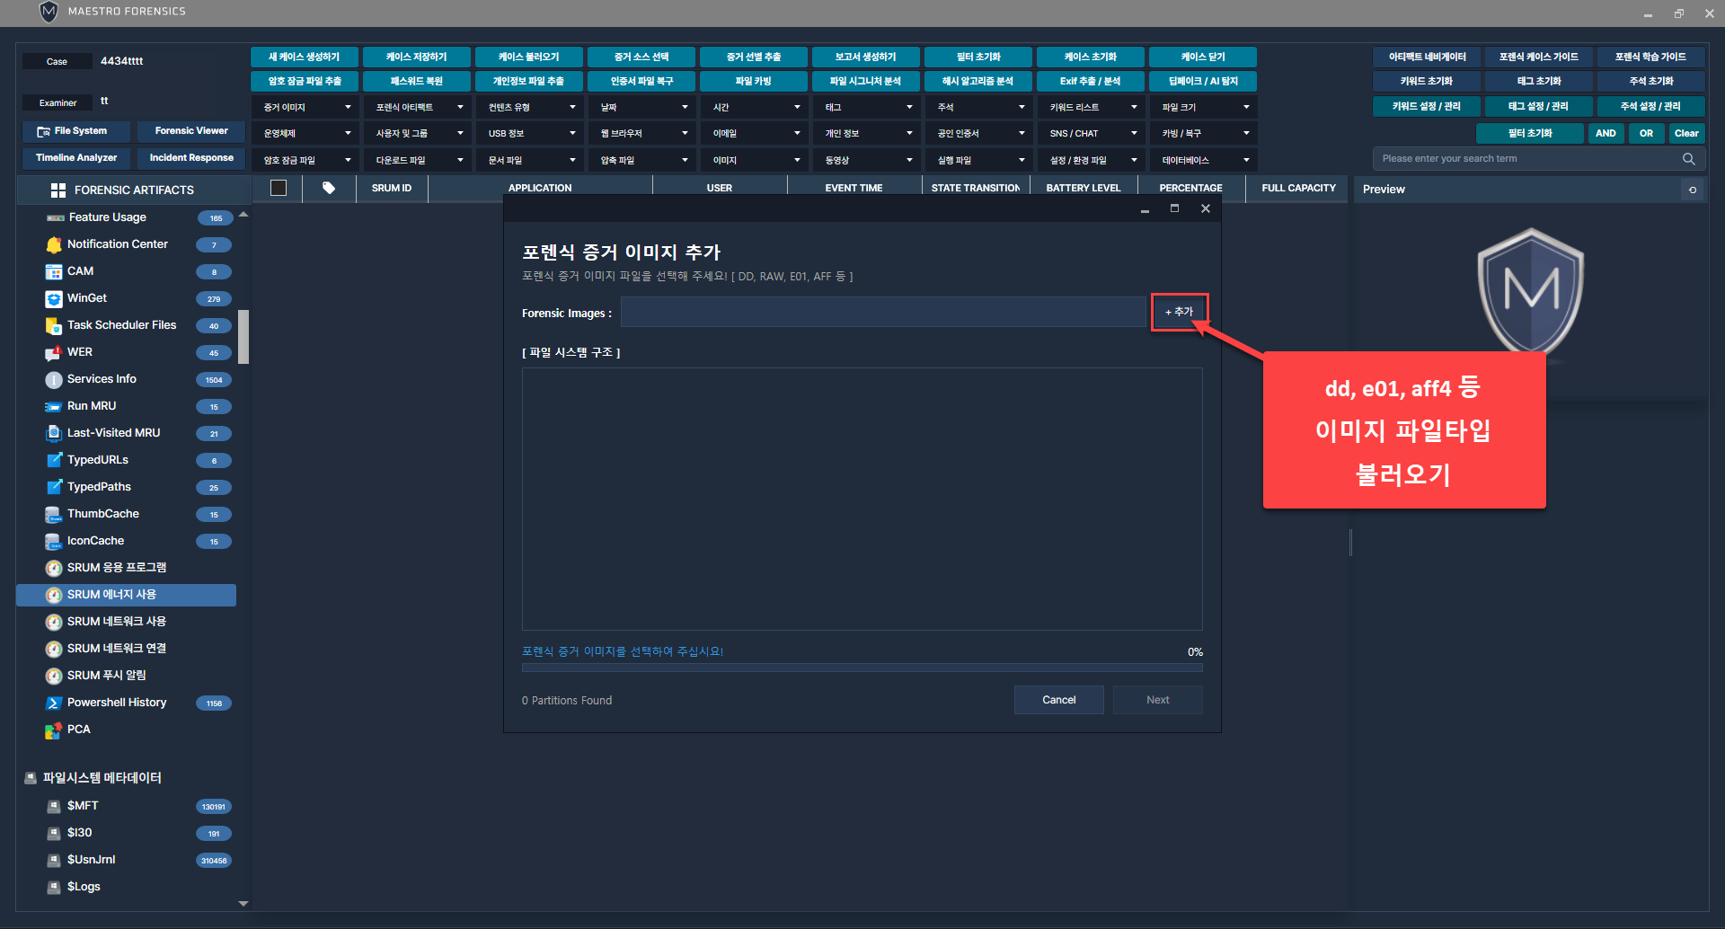1725x929 pixels.
Task: Click the Task Scheduler Files icon
Action: tap(54, 325)
